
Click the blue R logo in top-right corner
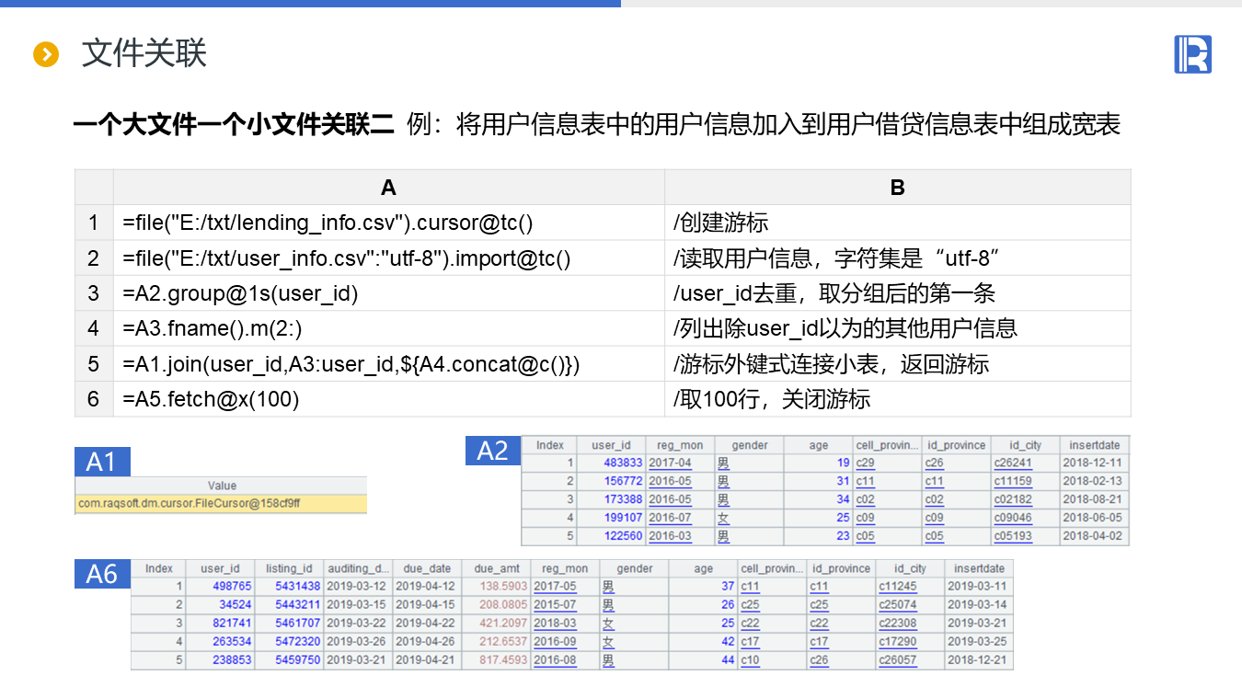point(1192,54)
